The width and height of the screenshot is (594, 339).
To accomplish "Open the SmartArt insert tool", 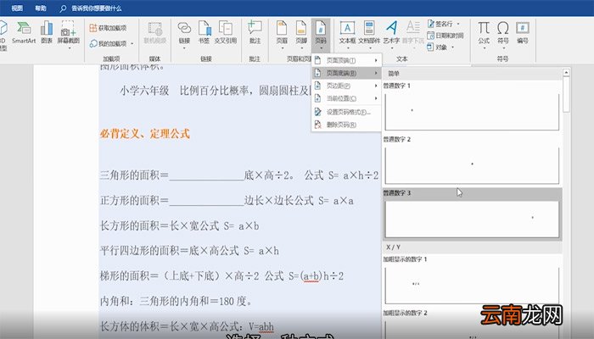I will (x=24, y=32).
